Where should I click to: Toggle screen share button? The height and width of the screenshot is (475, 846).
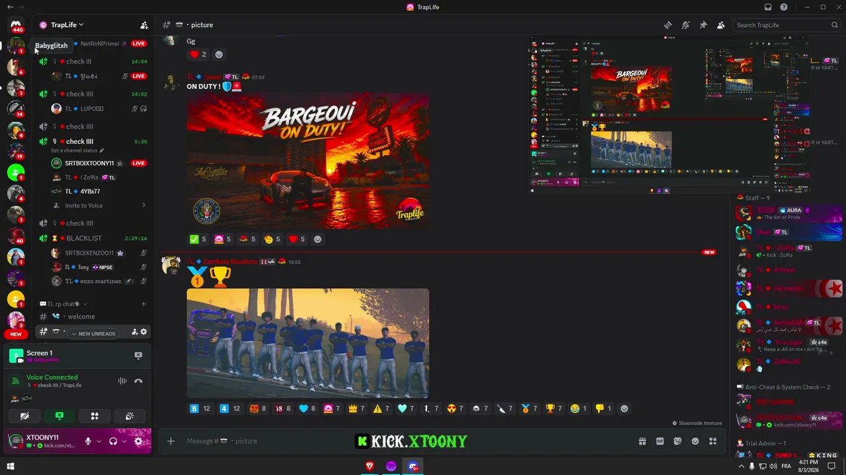(x=59, y=416)
